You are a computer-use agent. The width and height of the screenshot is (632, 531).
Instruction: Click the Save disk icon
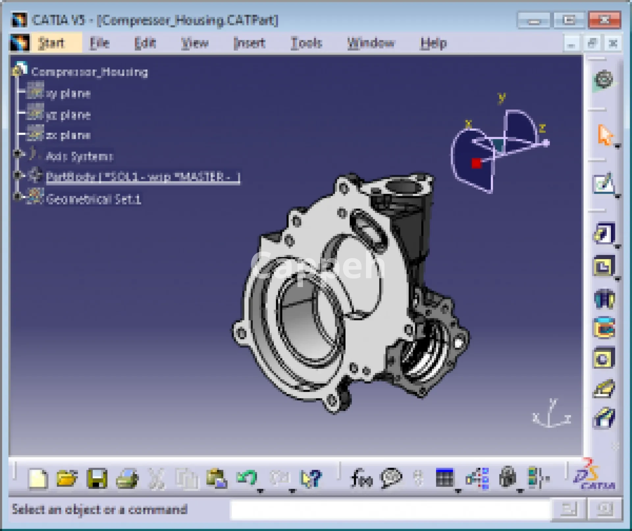coord(97,478)
